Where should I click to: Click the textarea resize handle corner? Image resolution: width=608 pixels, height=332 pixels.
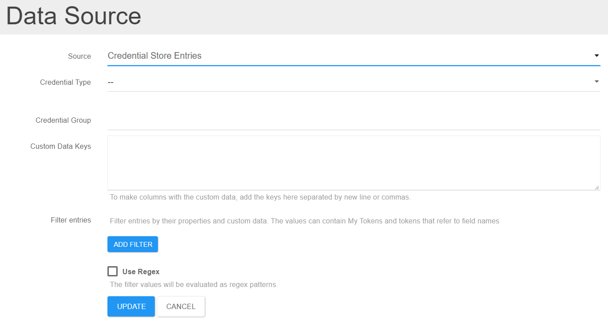point(597,188)
